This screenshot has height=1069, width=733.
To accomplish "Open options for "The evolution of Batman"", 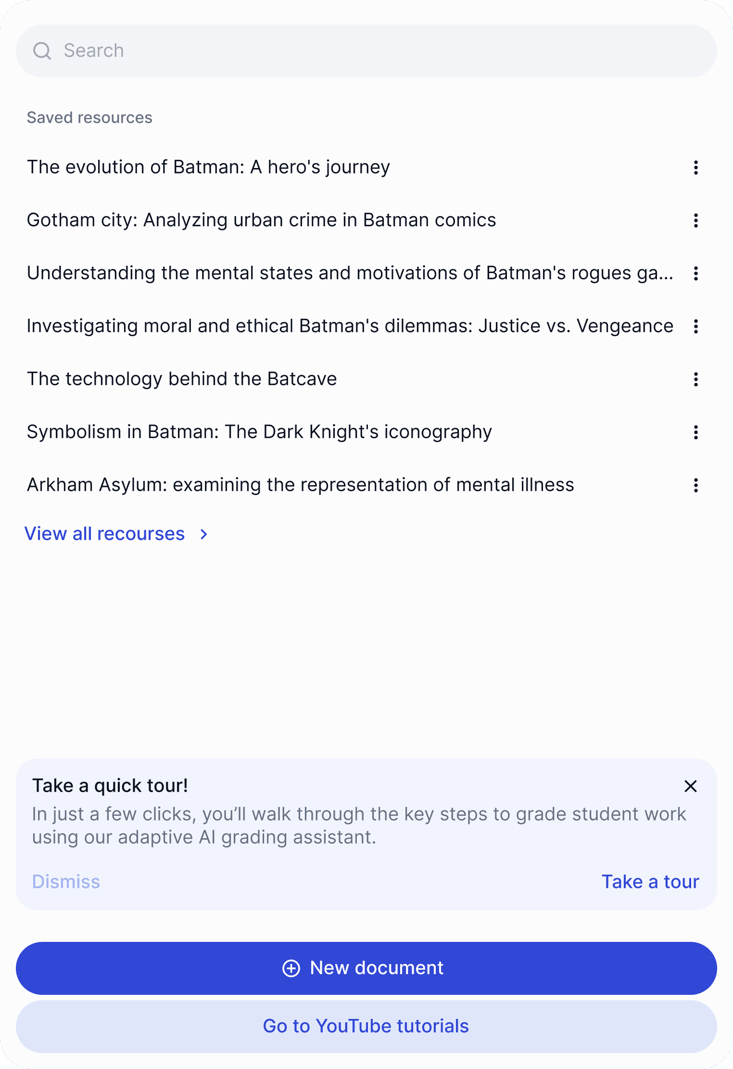I will pyautogui.click(x=695, y=168).
